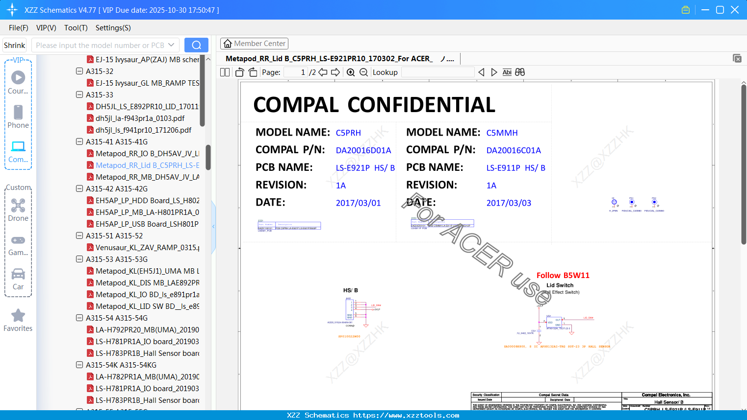This screenshot has width=747, height=420.
Task: Run the model search with the magnifier button
Action: point(196,45)
